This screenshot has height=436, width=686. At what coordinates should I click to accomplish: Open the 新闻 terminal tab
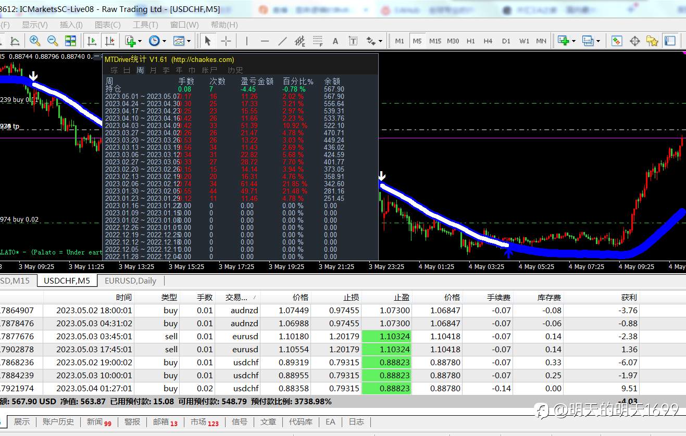coord(99,422)
